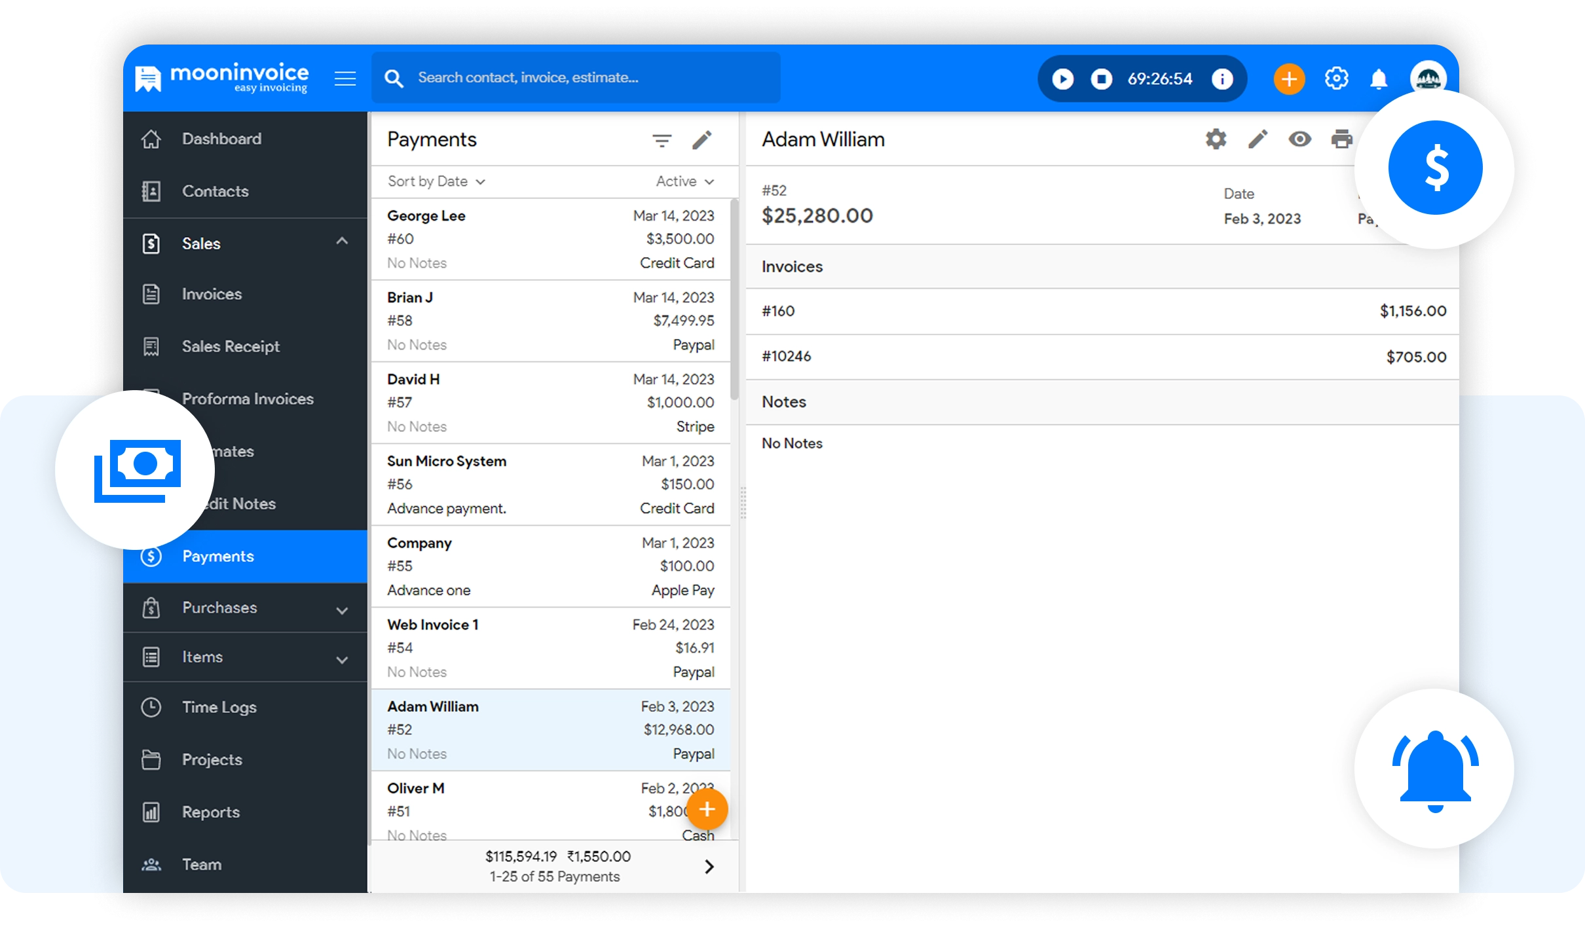
Task: Open notifications bell in header
Action: click(x=1379, y=79)
